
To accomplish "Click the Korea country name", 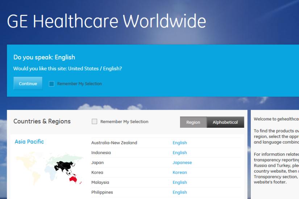I will click(x=97, y=173).
